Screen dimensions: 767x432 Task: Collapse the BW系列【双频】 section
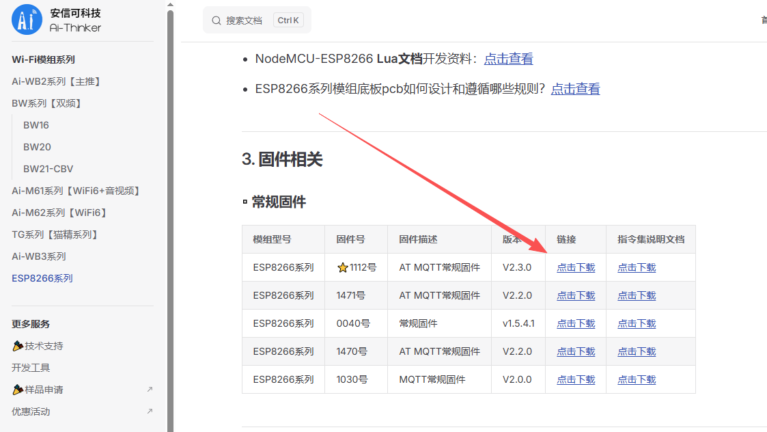[48, 103]
